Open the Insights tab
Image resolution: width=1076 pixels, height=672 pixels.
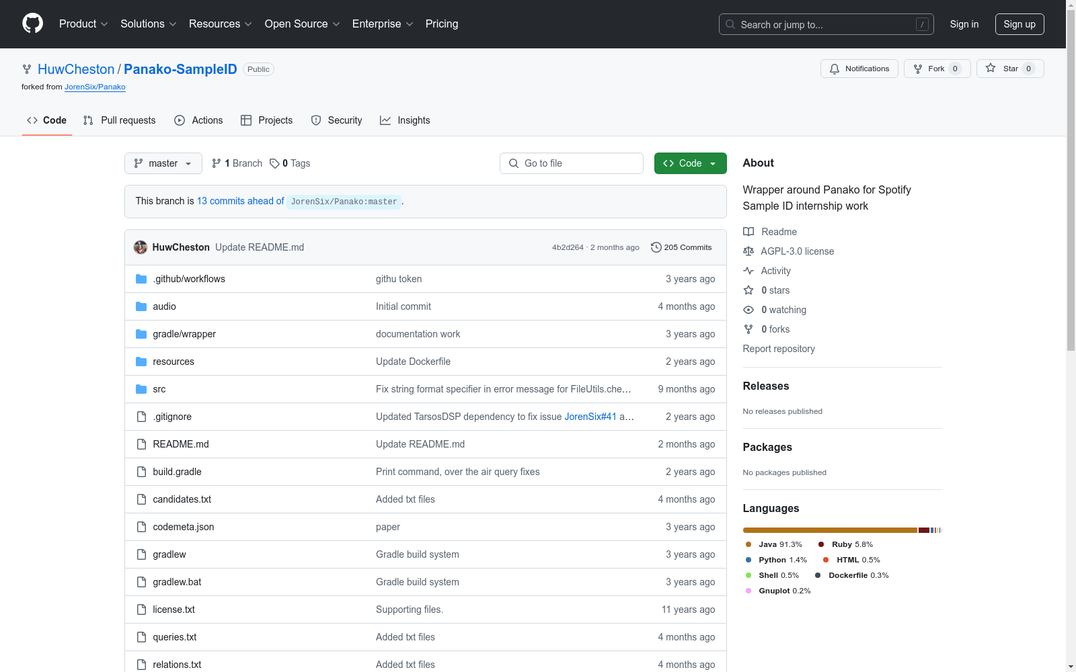click(x=405, y=120)
